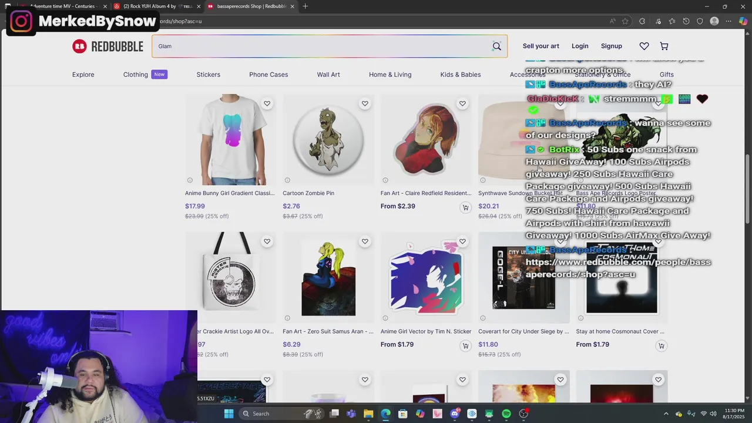Open Edge settings and more menu
The height and width of the screenshot is (423, 752).
coord(728,21)
